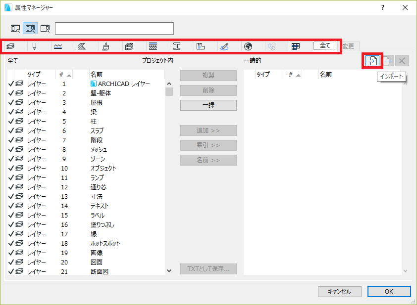The height and width of the screenshot is (305, 417).
Task: Select search-in-both-lists mode icon
Action: click(30, 28)
